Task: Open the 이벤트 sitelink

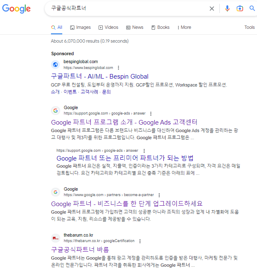Action: (70, 92)
